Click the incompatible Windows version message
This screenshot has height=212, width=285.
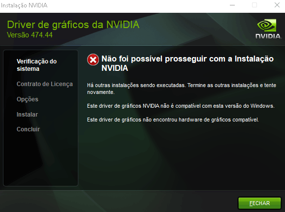coord(181,106)
